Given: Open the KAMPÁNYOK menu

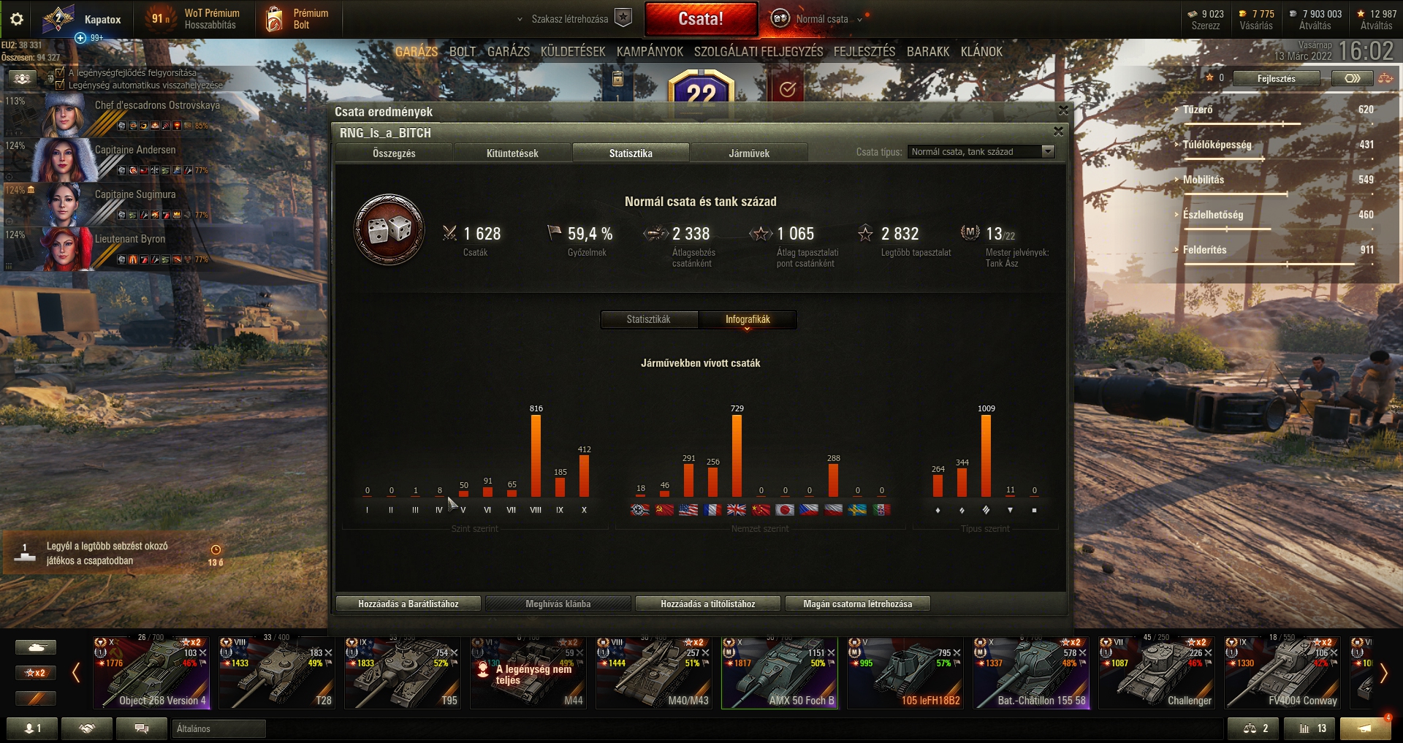Looking at the screenshot, I should (650, 52).
